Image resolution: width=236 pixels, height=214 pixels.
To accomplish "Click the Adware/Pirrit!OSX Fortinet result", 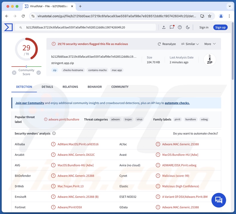I will 70,207.
